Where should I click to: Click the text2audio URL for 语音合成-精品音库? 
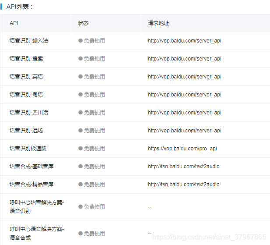click(x=184, y=185)
